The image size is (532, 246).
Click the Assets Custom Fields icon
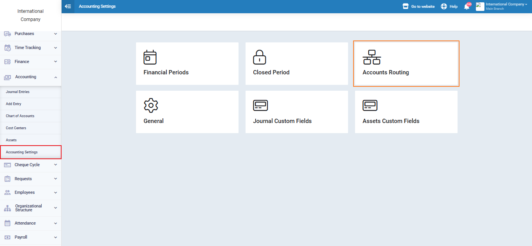[370, 105]
